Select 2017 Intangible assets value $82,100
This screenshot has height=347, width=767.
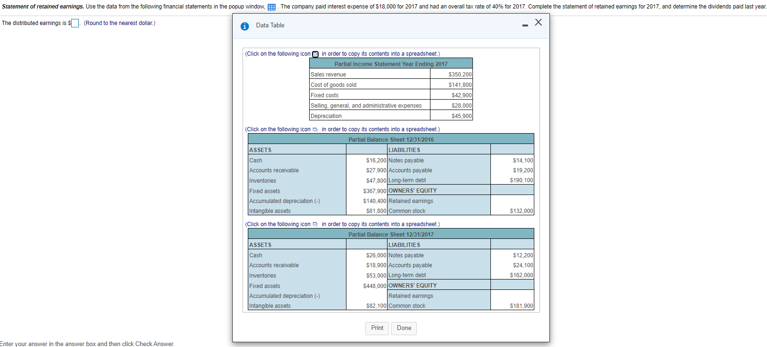376,306
